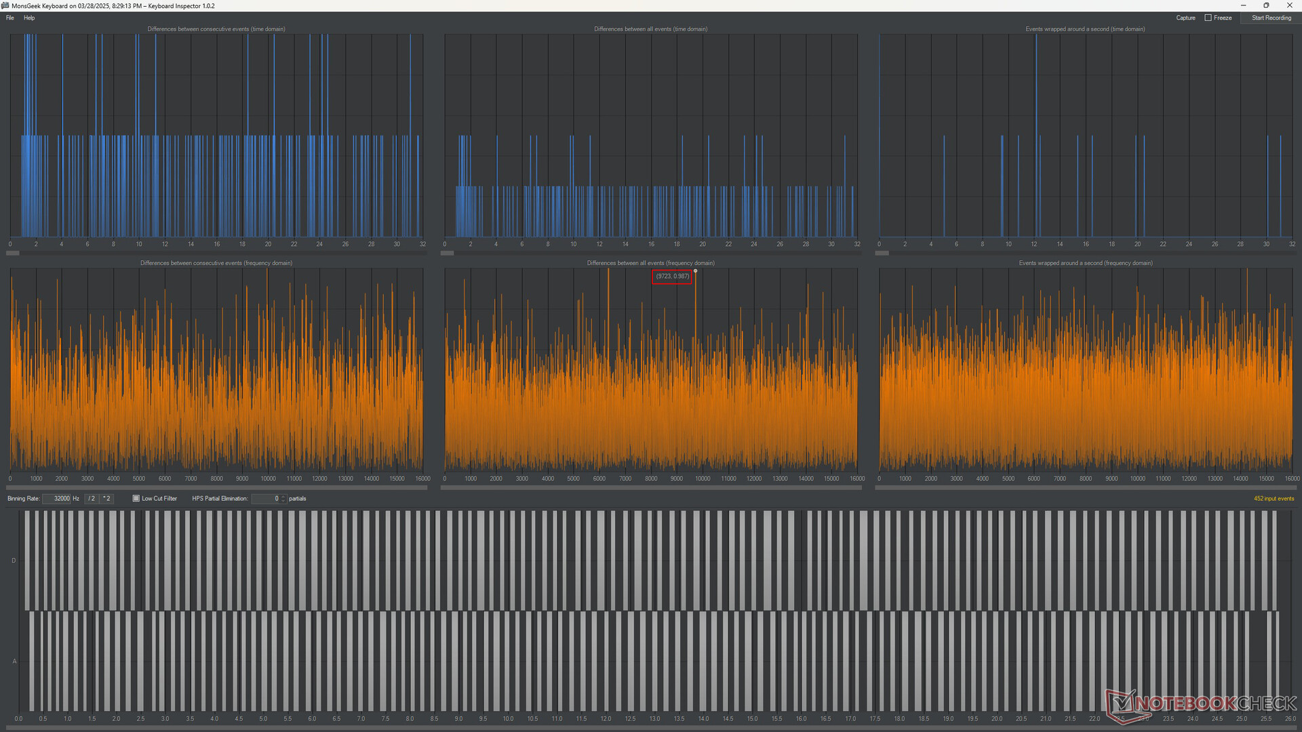
Task: Click the wrapped events time-domain scrollbar thumb
Action: pos(882,253)
